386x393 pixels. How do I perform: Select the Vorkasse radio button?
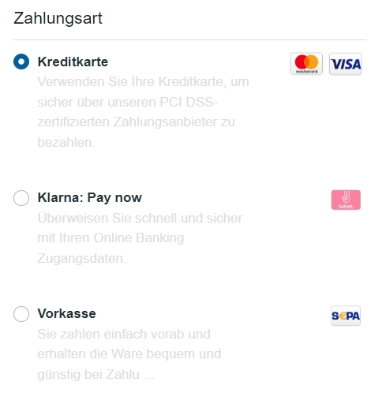pyautogui.click(x=21, y=314)
